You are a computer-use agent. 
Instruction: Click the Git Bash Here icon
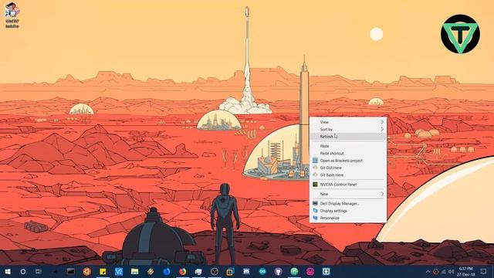[x=315, y=175]
